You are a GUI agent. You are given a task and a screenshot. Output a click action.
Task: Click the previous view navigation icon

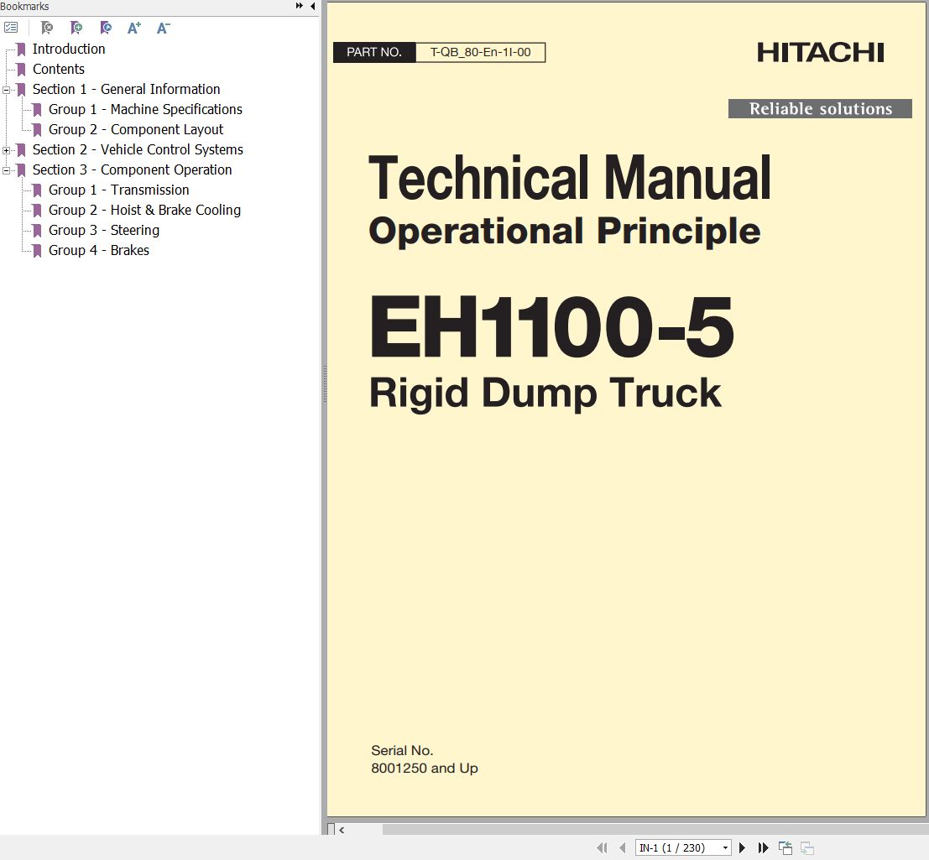pyautogui.click(x=785, y=848)
